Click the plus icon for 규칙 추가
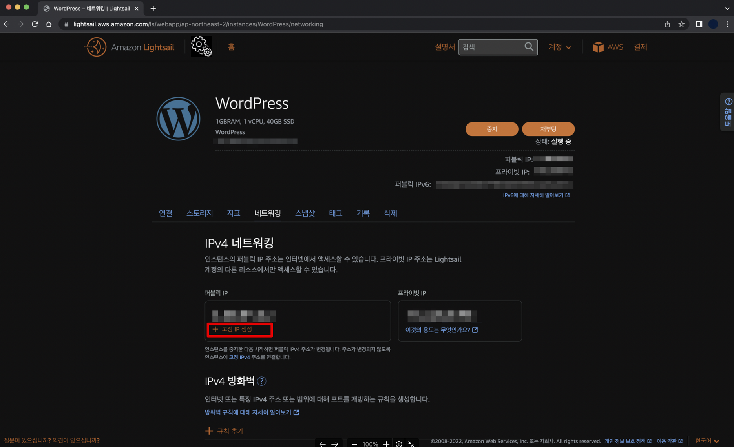This screenshot has height=447, width=734. click(x=209, y=431)
